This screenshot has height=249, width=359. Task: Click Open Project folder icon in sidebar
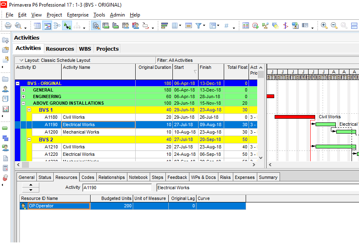click(5, 50)
